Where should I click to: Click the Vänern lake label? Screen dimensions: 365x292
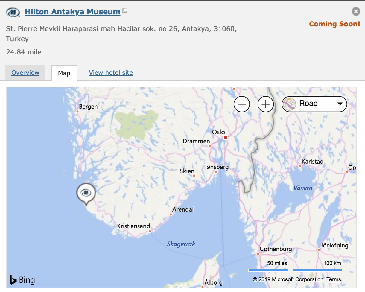coord(303,188)
